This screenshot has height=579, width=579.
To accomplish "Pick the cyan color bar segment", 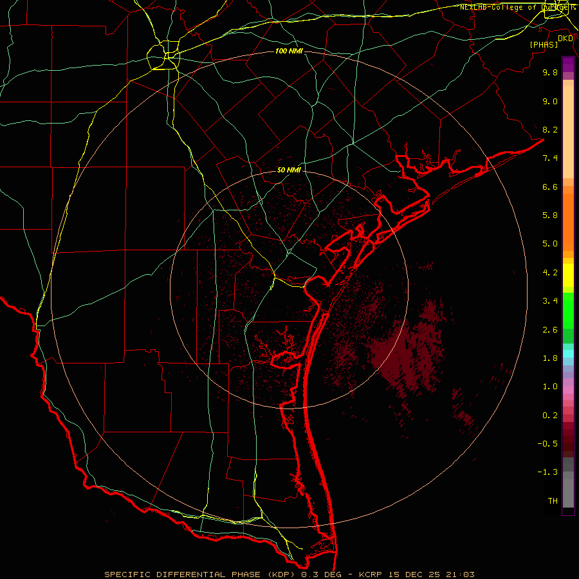I will tap(568, 354).
